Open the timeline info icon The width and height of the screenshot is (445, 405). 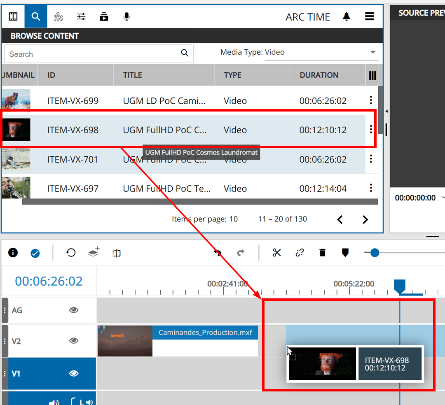click(x=13, y=253)
